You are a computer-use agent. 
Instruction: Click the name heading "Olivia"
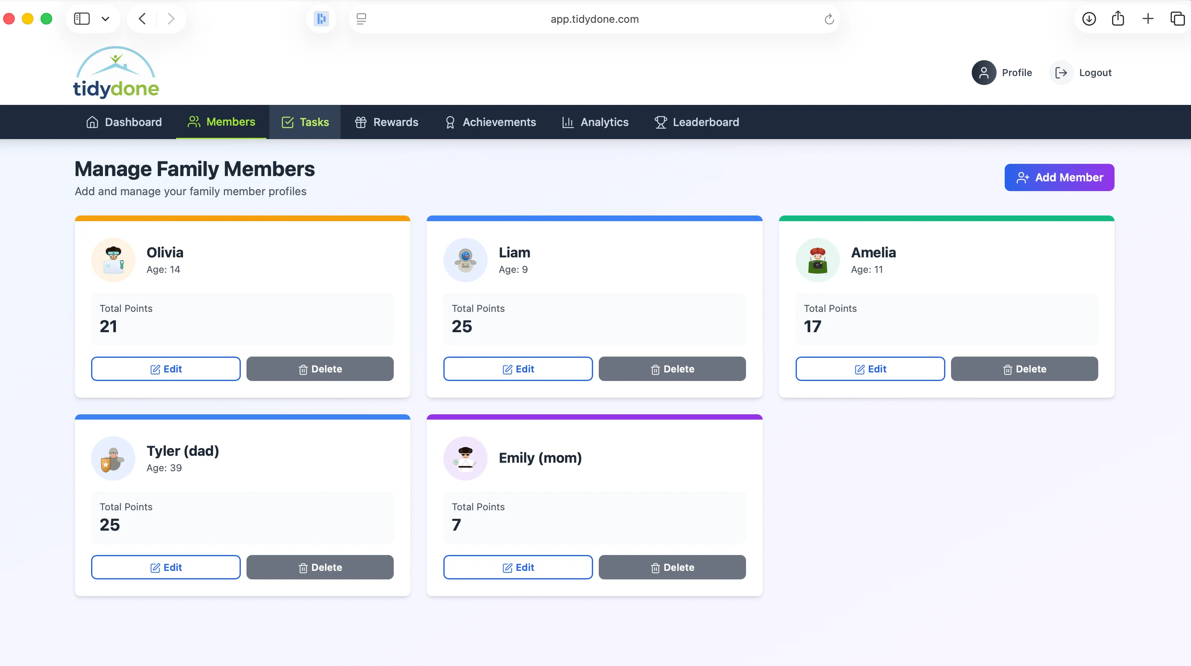point(165,252)
